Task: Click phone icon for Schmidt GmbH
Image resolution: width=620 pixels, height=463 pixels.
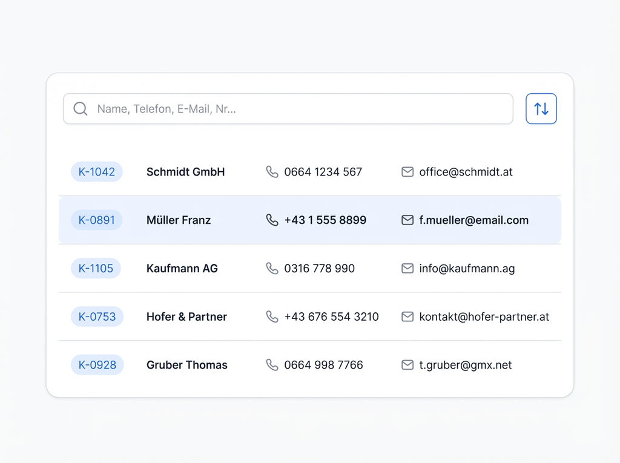Action: (272, 172)
